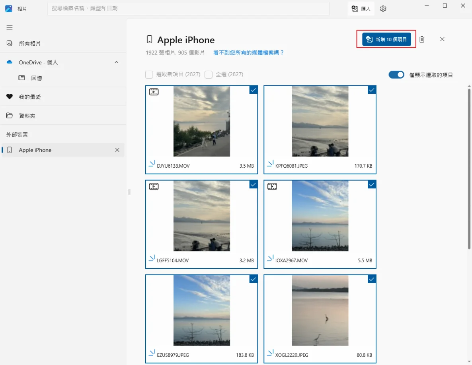Click the 匯入 import button

pos(361,9)
